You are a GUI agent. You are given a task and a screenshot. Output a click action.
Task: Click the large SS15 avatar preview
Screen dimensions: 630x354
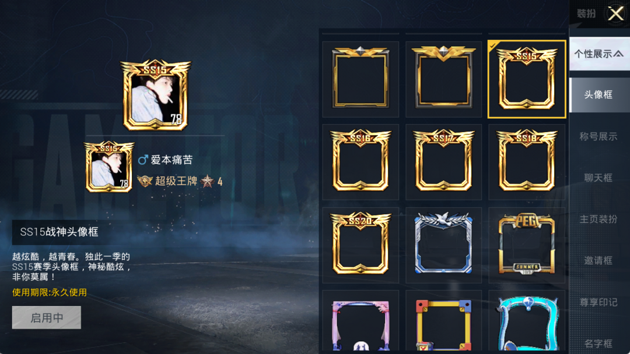(156, 95)
